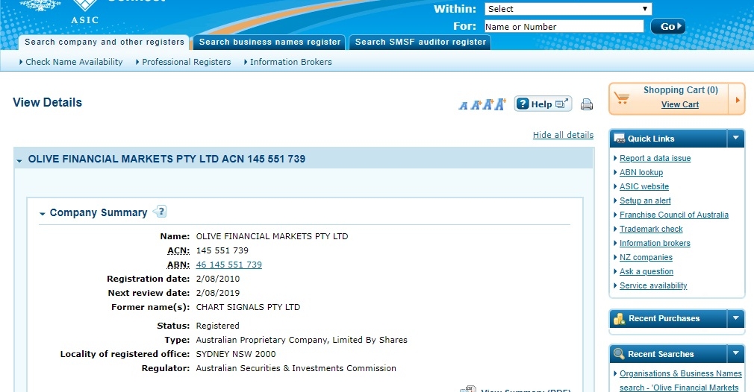Open Setup an alert link
Image resolution: width=754 pixels, height=392 pixels.
(x=645, y=200)
